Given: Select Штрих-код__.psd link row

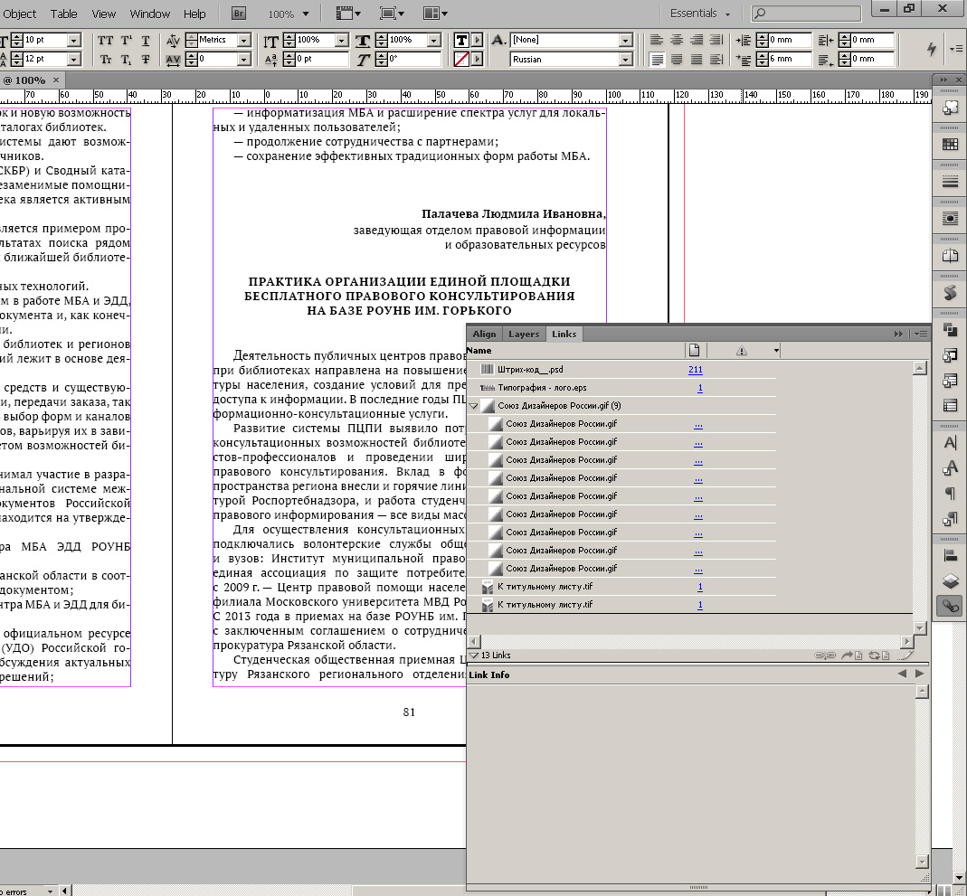Looking at the screenshot, I should pos(621,370).
